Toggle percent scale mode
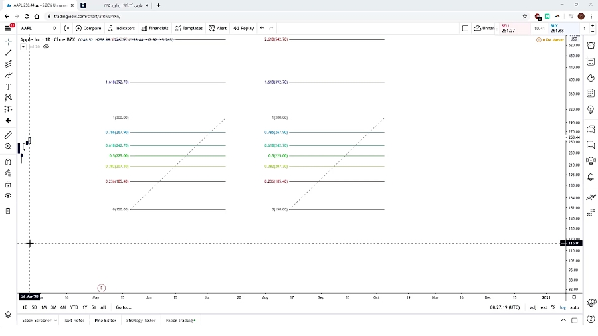Screen dimensions: 598x336 (x=553, y=307)
